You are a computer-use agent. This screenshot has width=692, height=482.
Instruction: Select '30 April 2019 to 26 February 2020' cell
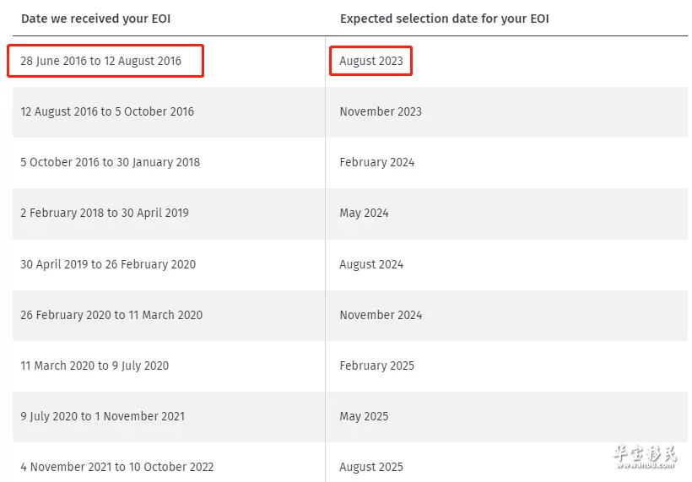click(108, 264)
